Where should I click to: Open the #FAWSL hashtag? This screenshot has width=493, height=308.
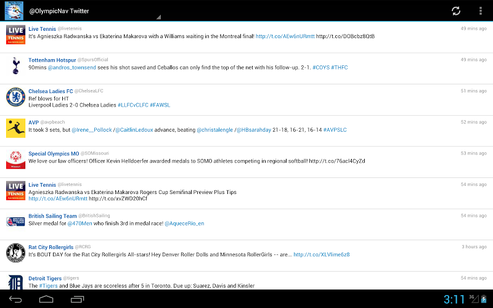(160, 105)
